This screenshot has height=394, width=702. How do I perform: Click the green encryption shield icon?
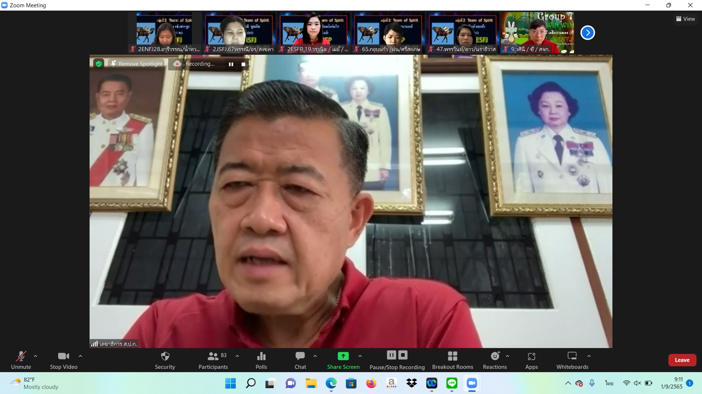(x=98, y=64)
